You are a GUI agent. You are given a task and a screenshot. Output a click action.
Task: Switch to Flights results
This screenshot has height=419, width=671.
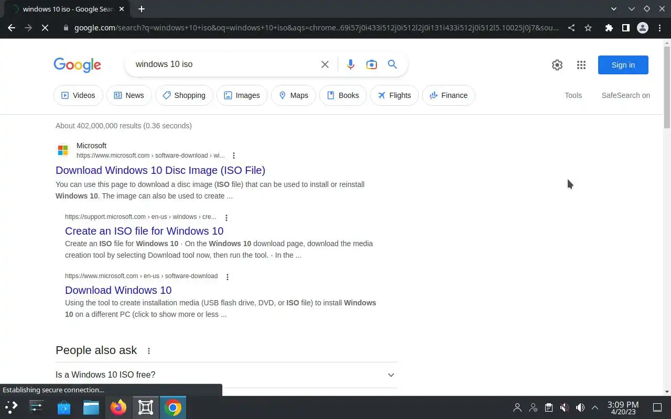pos(394,95)
